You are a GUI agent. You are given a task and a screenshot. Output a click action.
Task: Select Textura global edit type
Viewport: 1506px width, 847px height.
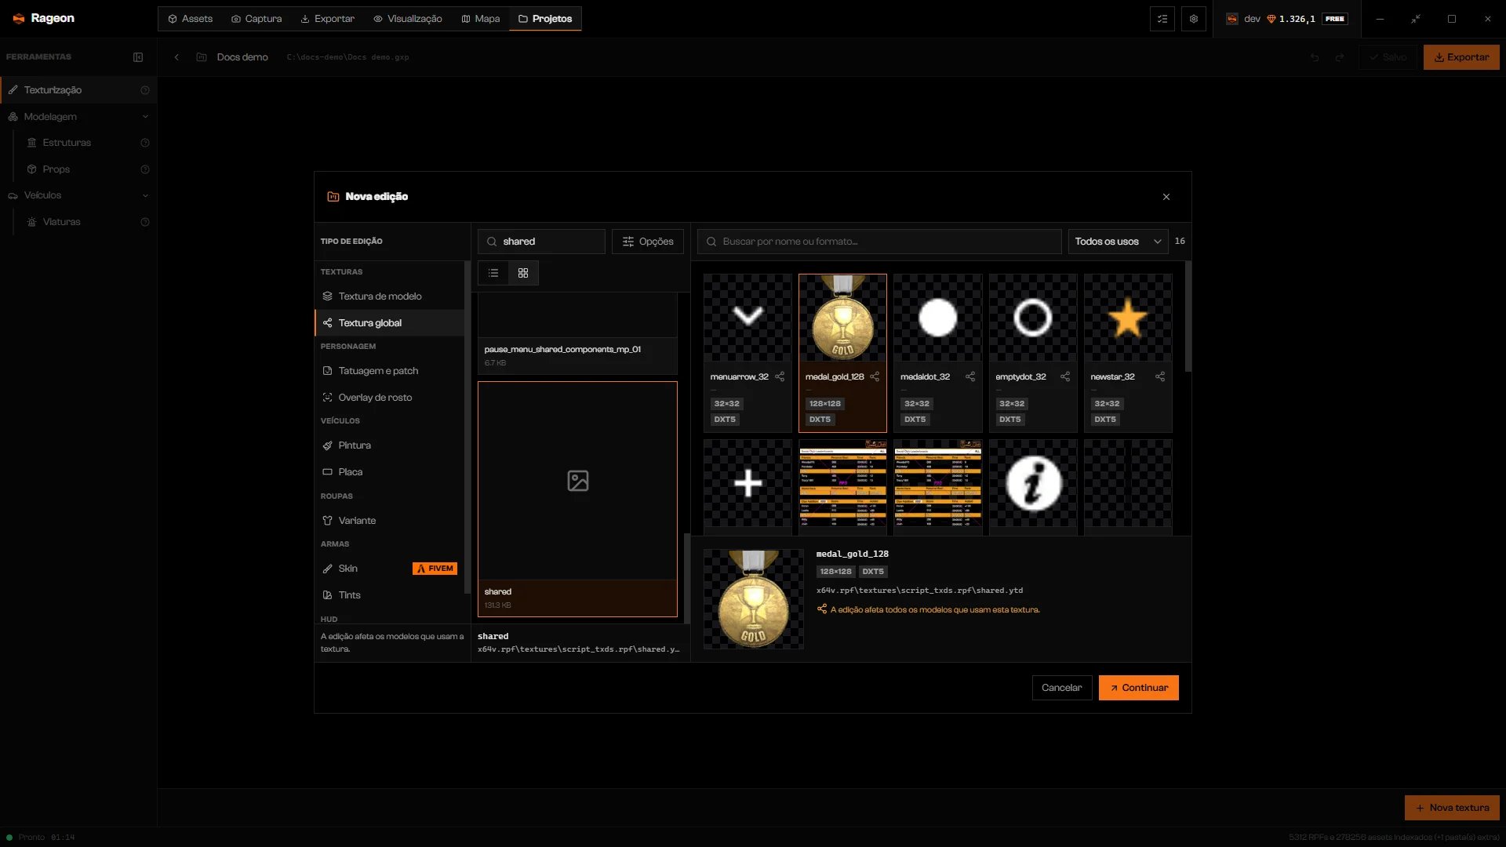click(x=389, y=323)
